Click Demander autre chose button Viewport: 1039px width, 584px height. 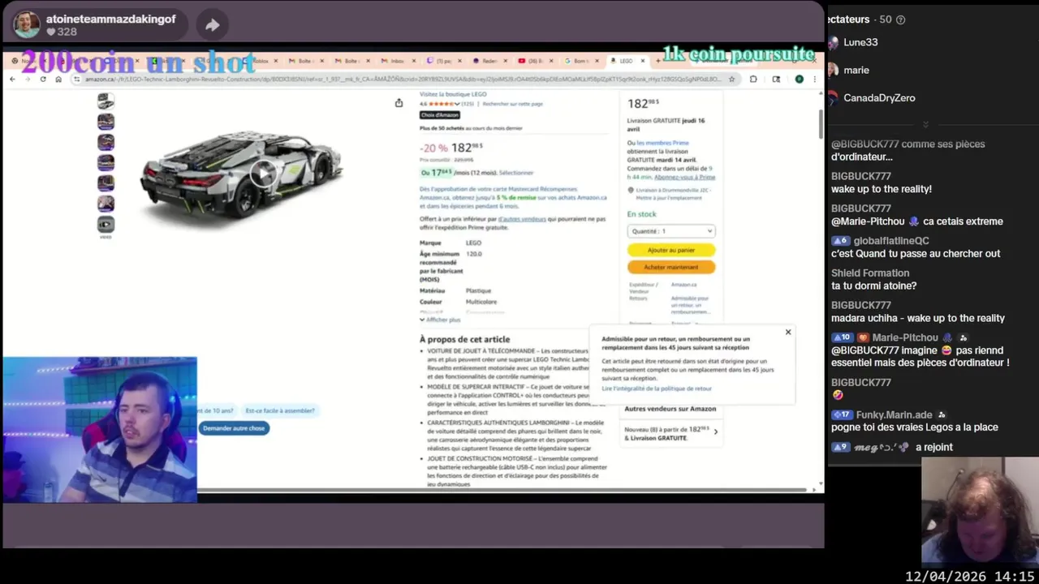coord(234,428)
